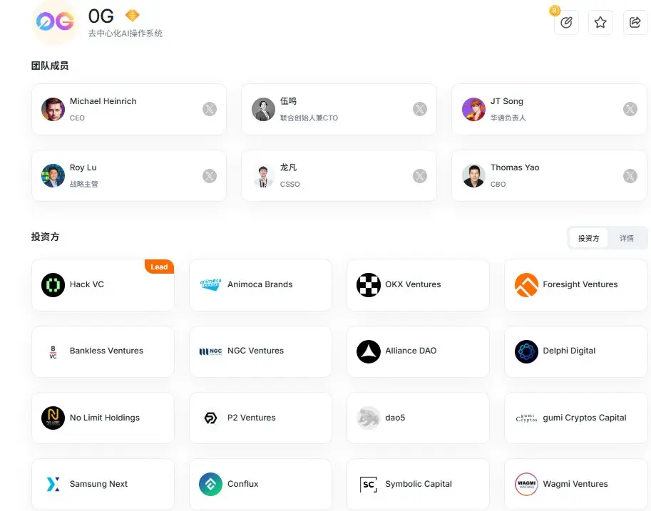The height and width of the screenshot is (511, 651).
Task: Click the share icon at top right
Action: 635,22
